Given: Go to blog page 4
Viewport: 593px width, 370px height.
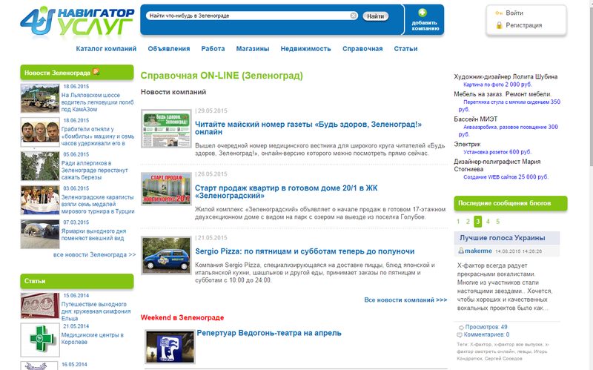Looking at the screenshot, I should coord(488,221).
